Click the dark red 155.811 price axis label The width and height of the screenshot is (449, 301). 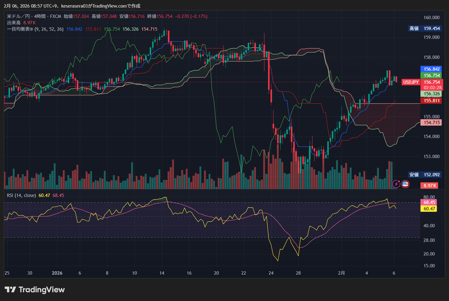click(431, 101)
